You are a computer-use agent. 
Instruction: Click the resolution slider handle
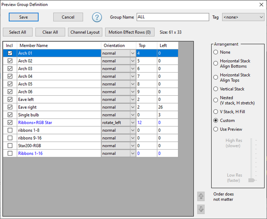tap(251, 180)
